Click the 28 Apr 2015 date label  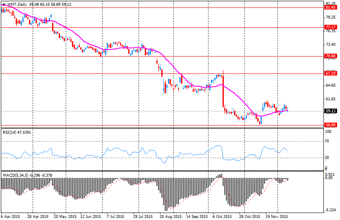point(38,217)
